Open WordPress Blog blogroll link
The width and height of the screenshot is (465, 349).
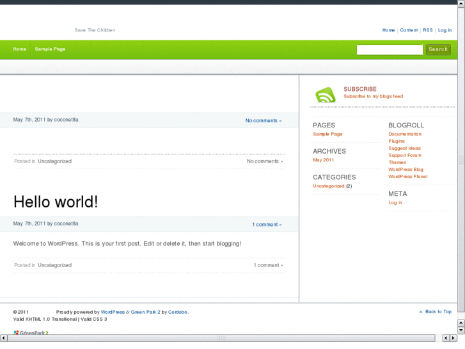[406, 169]
